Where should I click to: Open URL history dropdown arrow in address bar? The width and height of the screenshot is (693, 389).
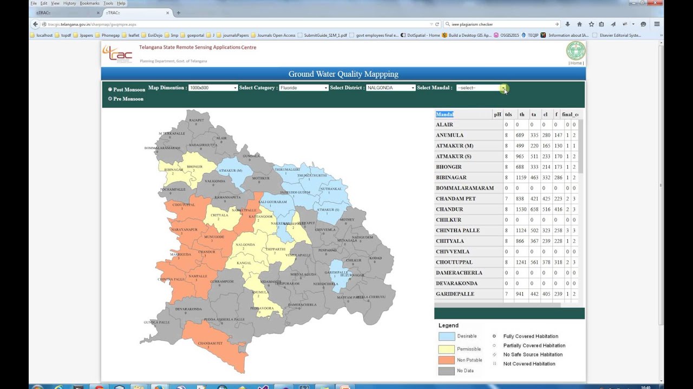coord(431,24)
